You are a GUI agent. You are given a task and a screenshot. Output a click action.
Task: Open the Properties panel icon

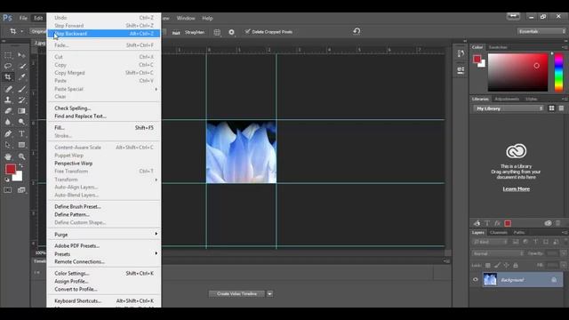point(461,69)
